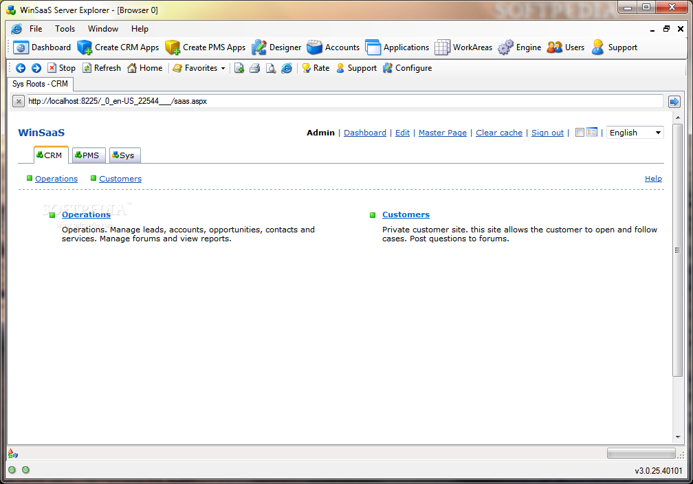The width and height of the screenshot is (693, 484).
Task: Open the Window menu
Action: coord(103,29)
